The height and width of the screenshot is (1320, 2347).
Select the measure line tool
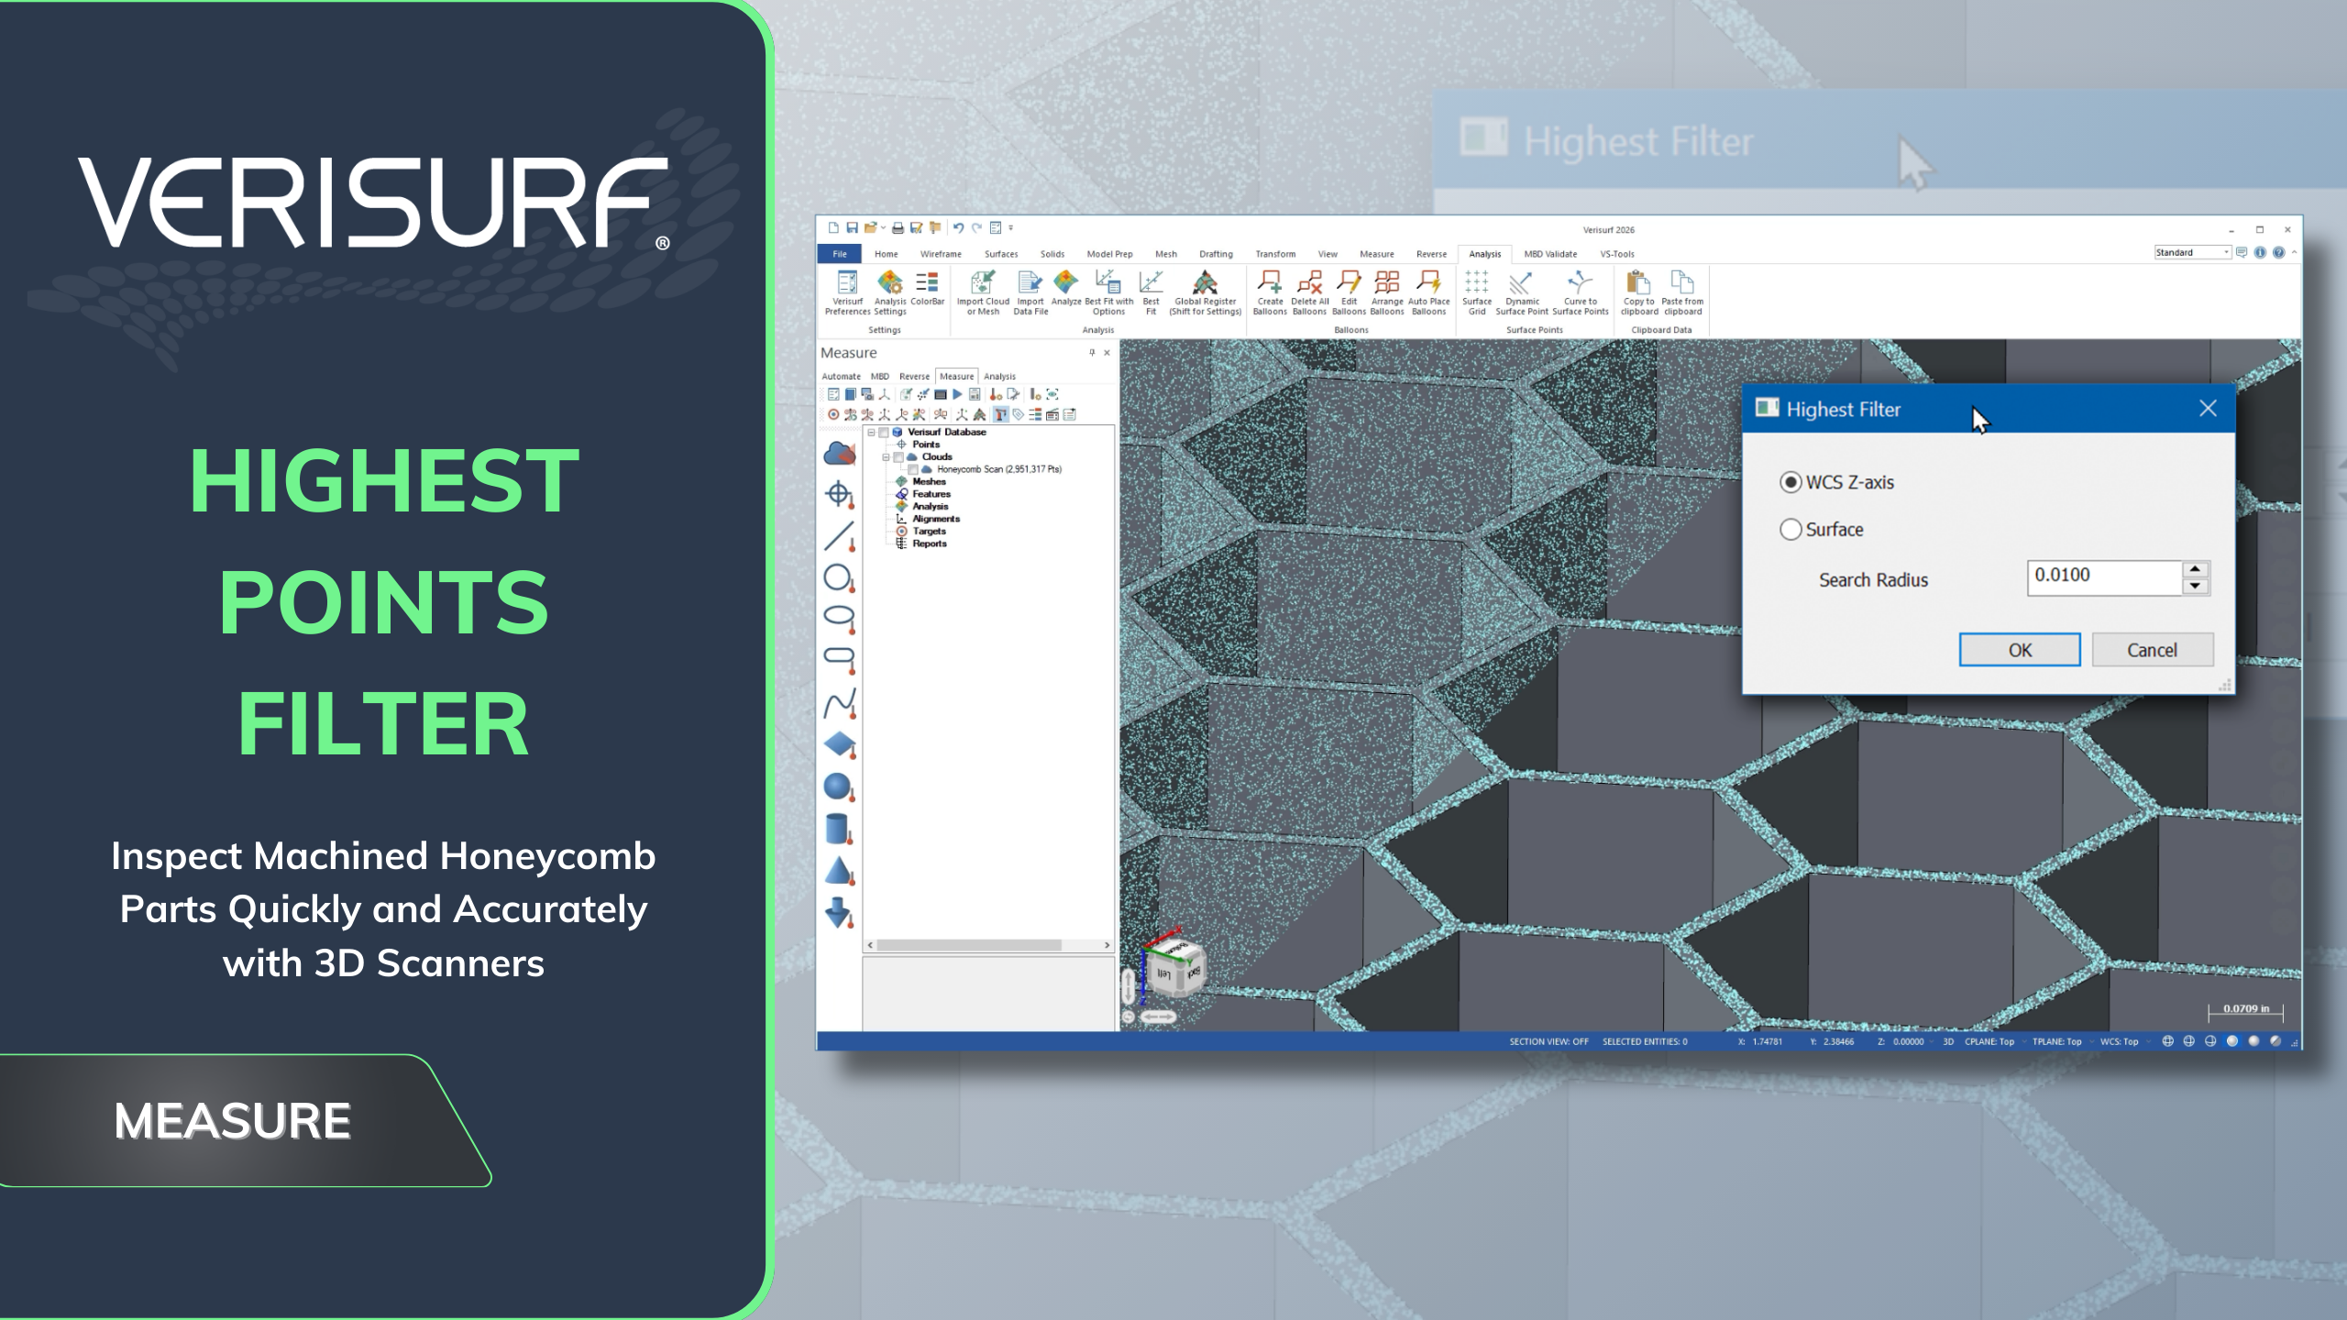point(839,536)
